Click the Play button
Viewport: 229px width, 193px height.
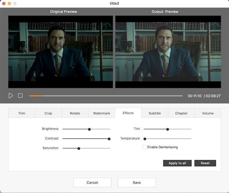(11, 96)
